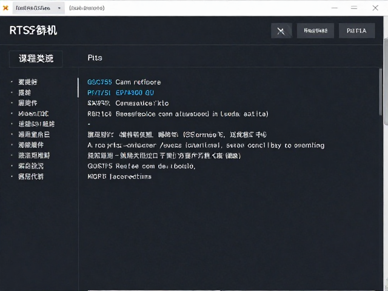Click the row starting with 'REN 1c0'

[x=178, y=114]
